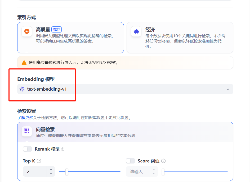Click the piggy bank 经济 icon

click(136, 31)
